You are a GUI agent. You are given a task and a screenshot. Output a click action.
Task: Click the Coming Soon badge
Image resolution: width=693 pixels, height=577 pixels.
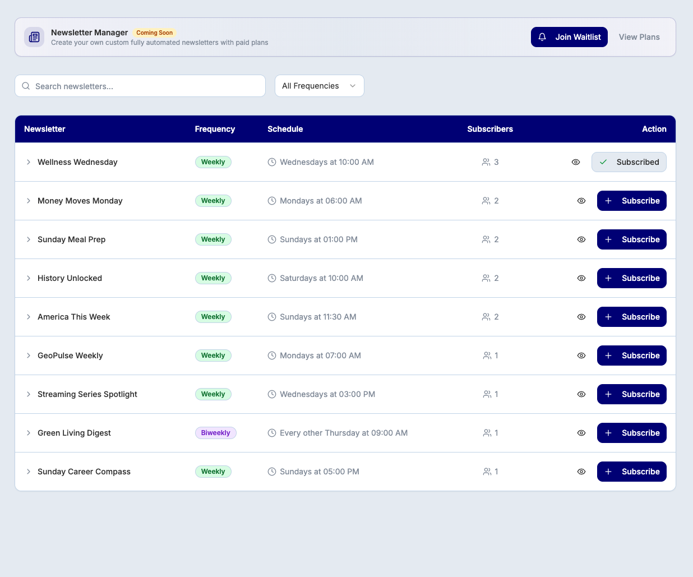tap(155, 33)
